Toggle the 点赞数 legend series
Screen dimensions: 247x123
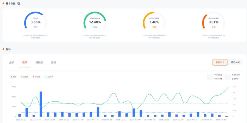click(24, 77)
